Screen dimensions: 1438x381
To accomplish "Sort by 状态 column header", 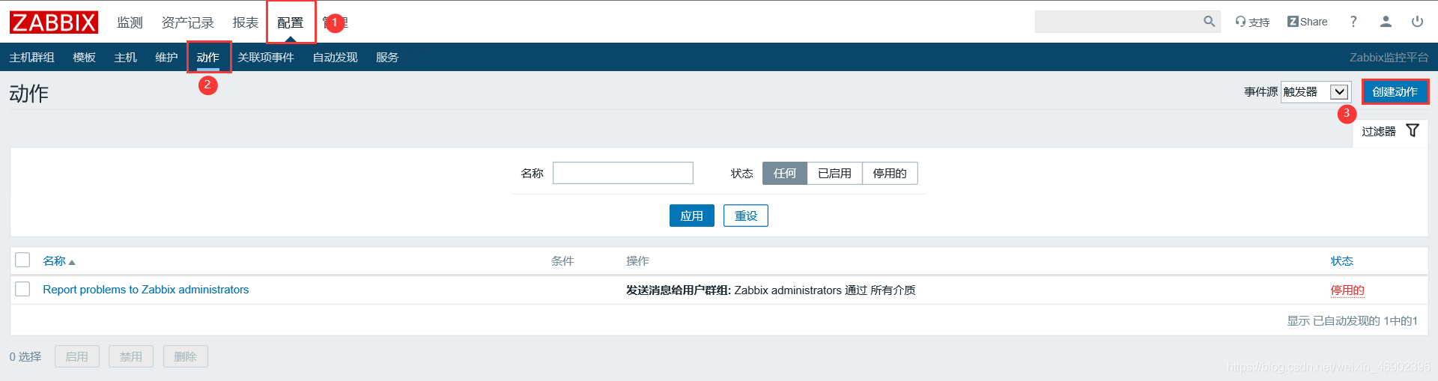I will pos(1341,260).
